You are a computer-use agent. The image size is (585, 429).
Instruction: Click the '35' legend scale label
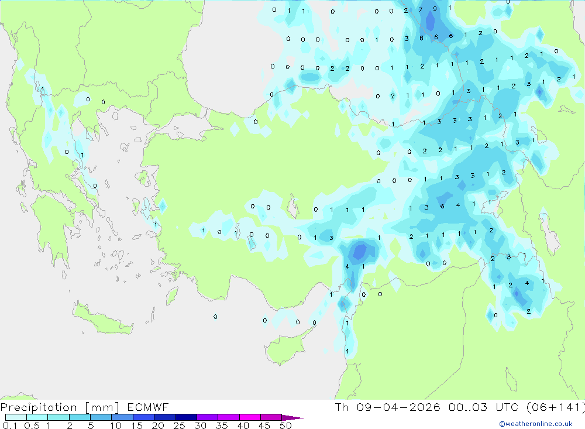[222, 425]
